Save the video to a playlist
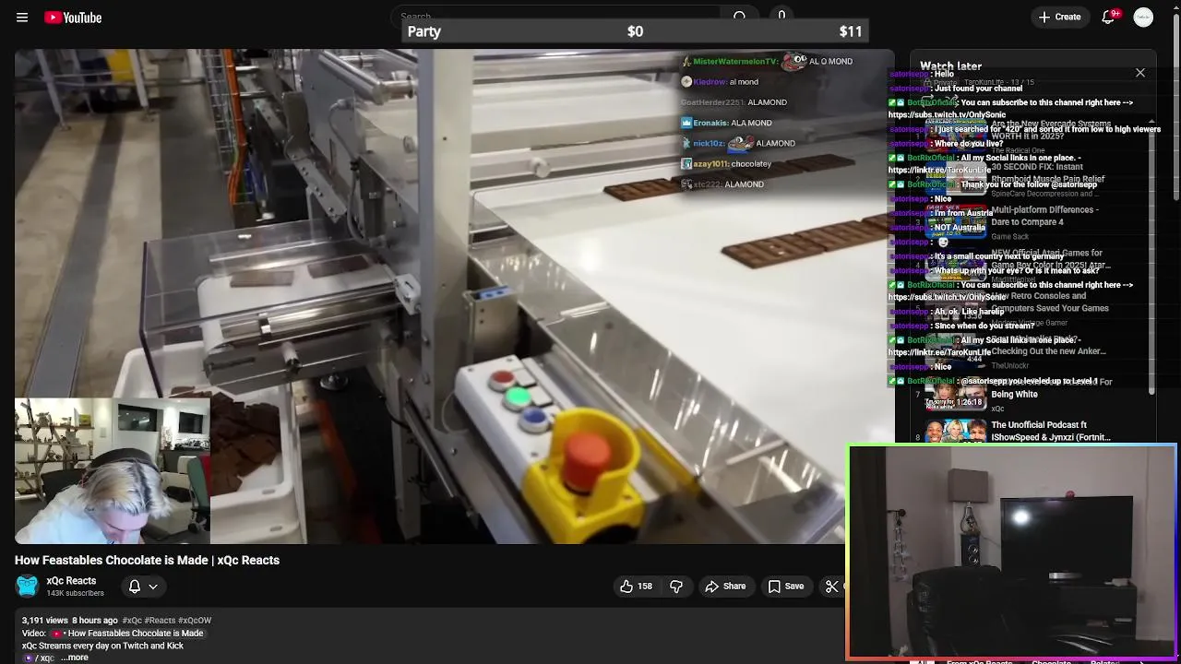1181x664 pixels. 786,587
